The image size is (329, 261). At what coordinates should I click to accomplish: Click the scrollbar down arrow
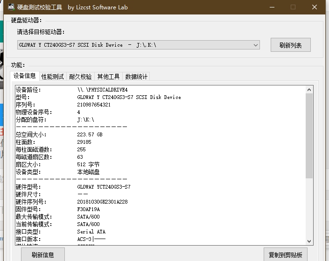click(309, 241)
